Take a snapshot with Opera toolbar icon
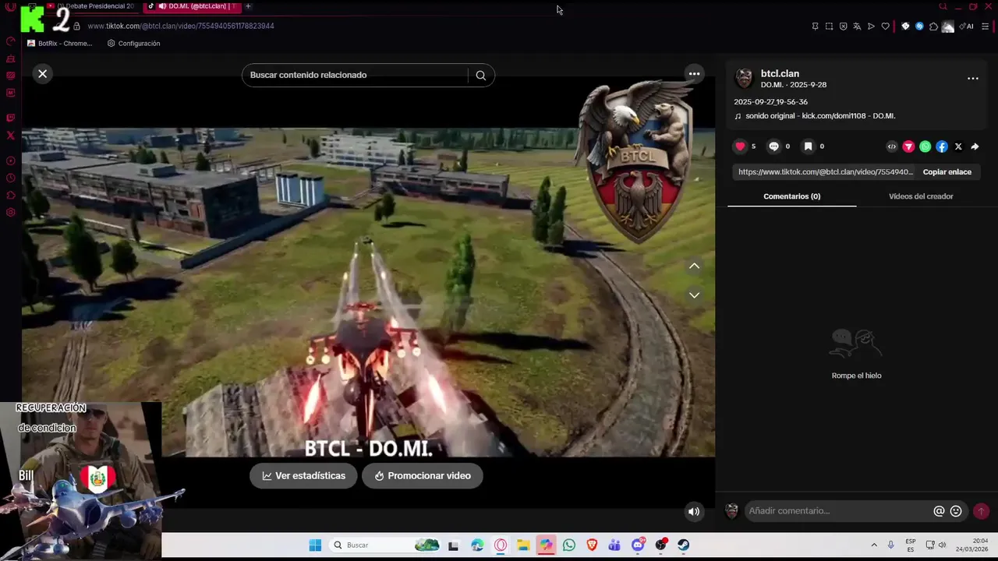998x561 pixels. [x=829, y=26]
